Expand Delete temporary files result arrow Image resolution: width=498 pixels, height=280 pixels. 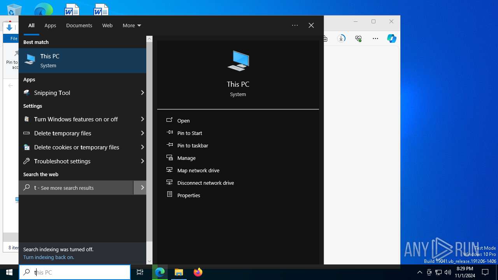[x=142, y=133]
